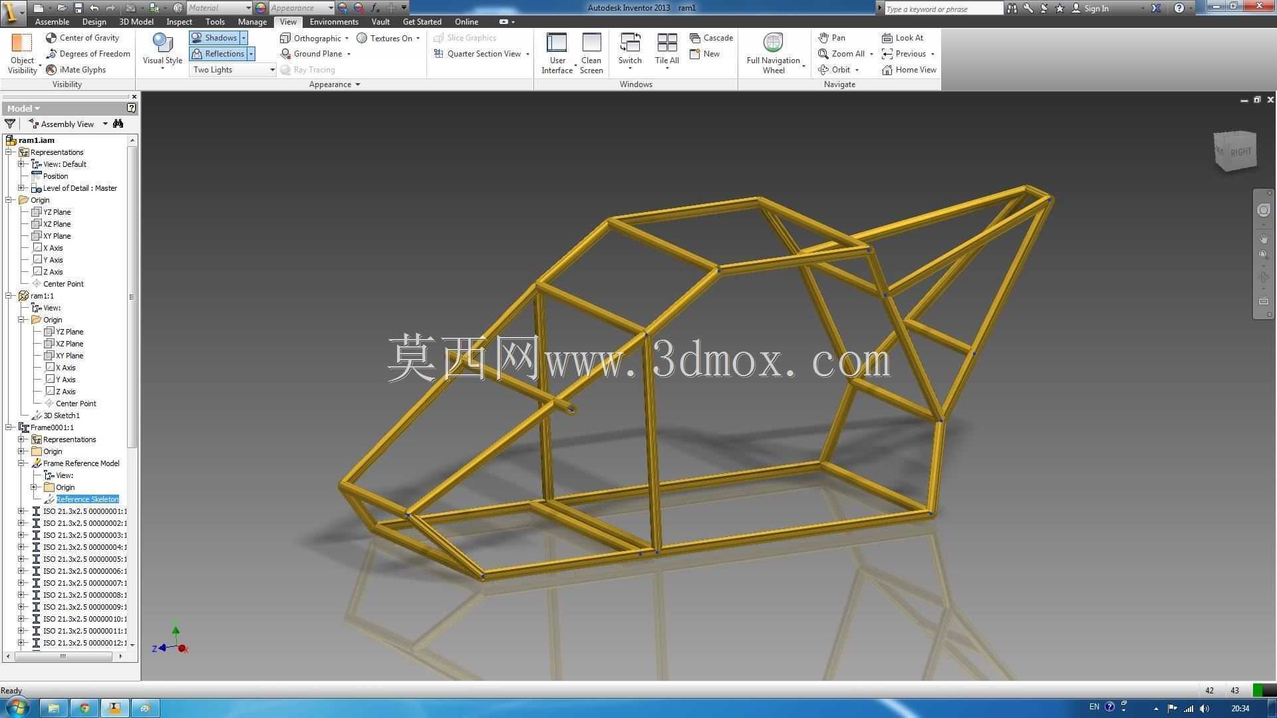Expand ISO 21.3x2.5 00000001:1 member
Screen dimensions: 1277x718
21,511
